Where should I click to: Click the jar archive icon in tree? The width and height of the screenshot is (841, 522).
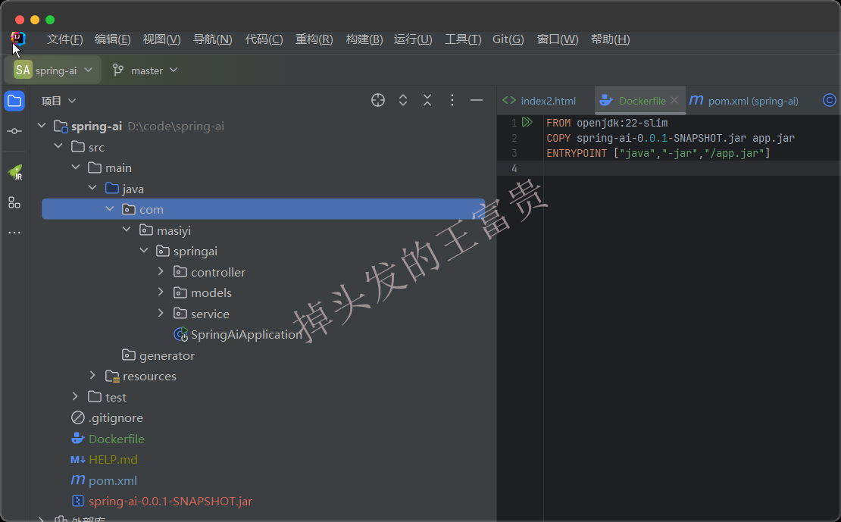click(x=78, y=501)
